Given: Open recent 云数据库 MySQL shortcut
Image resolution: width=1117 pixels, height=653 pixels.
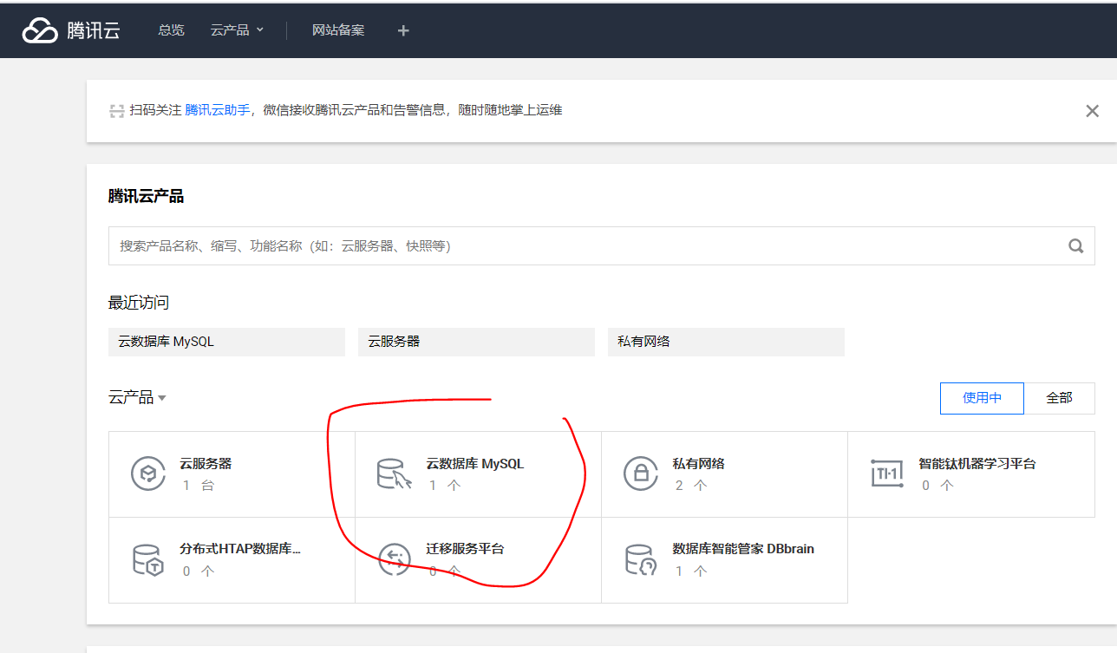Looking at the screenshot, I should (226, 342).
